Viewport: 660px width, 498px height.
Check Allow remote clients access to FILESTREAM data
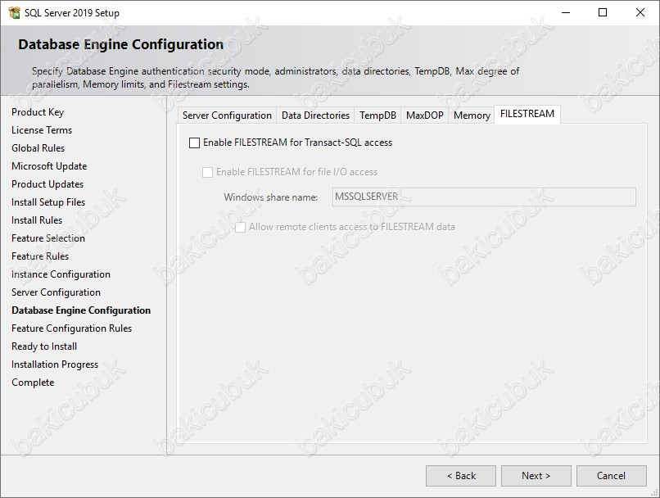pyautogui.click(x=241, y=228)
